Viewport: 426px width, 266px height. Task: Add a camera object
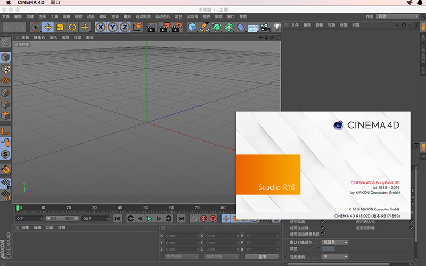pyautogui.click(x=265, y=28)
